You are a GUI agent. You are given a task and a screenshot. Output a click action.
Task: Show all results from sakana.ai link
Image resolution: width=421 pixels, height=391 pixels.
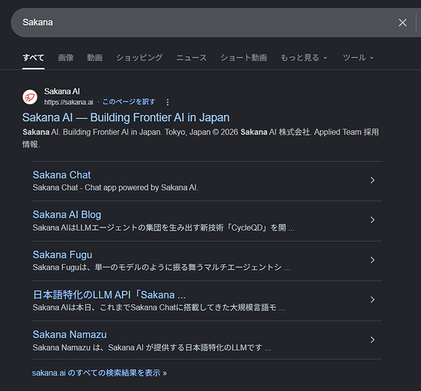(99, 373)
